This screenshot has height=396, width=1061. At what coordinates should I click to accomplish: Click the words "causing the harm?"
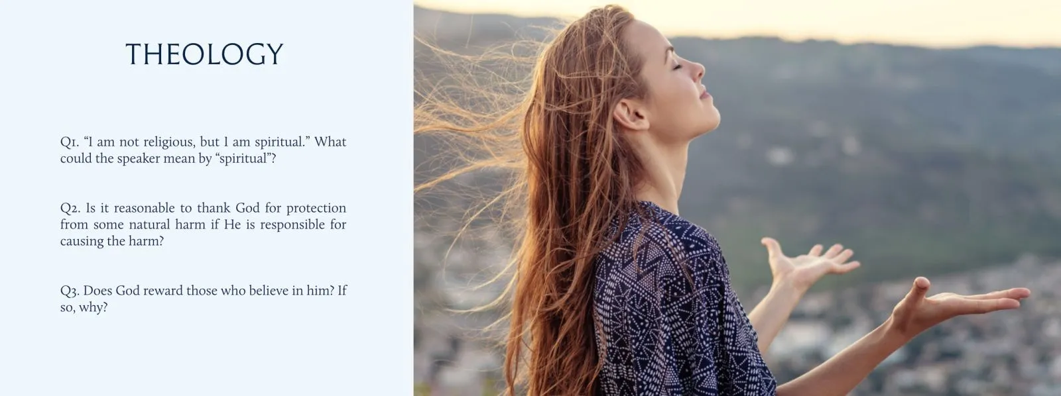pyautogui.click(x=112, y=242)
